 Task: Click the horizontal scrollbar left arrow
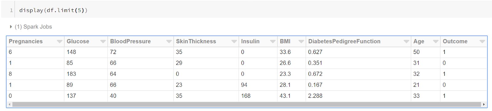click(10, 105)
